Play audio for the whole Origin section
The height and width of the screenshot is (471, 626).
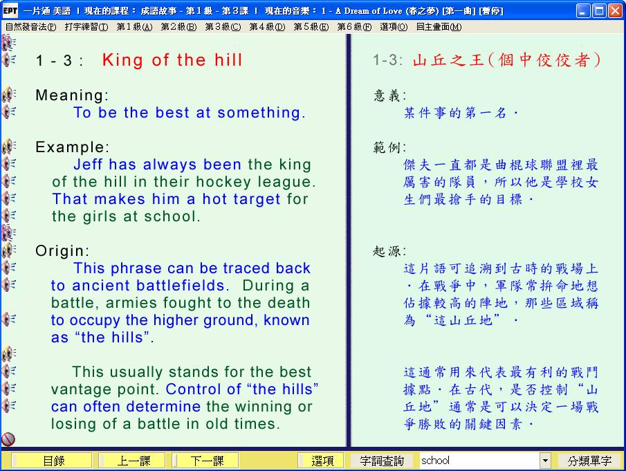[8, 250]
